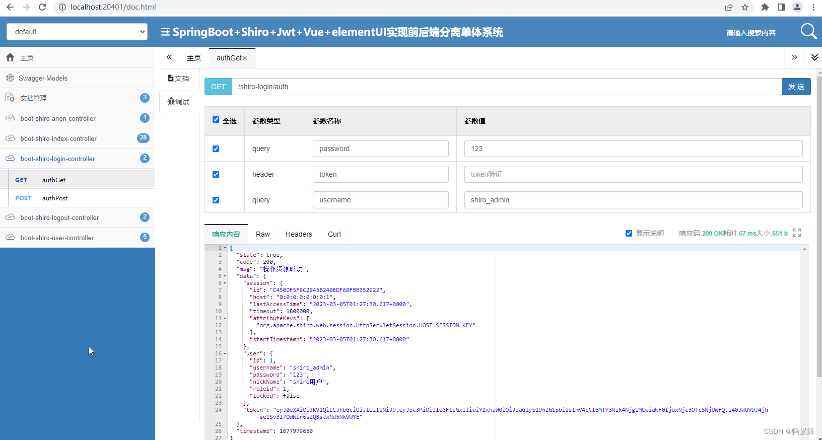This screenshot has height=440, width=822.
Task: Fold the "session" object at line 6
Action: click(225, 283)
